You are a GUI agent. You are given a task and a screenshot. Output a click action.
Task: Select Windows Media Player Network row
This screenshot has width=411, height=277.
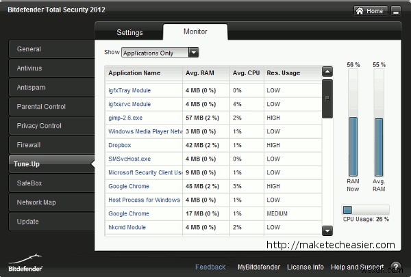214,131
